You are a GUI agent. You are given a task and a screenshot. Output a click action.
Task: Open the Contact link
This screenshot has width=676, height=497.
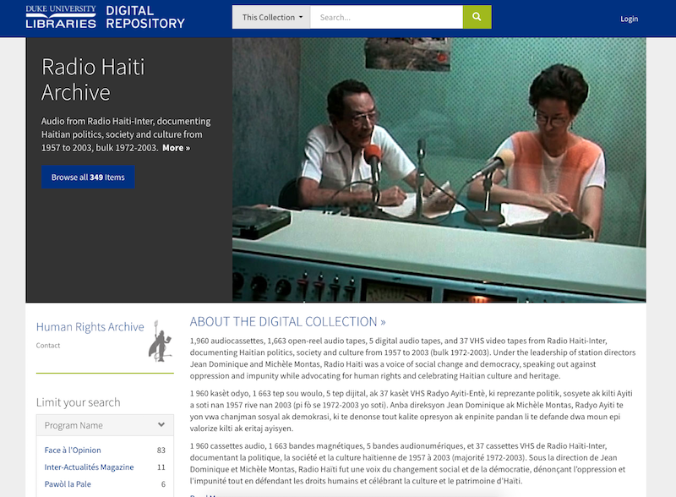(48, 346)
